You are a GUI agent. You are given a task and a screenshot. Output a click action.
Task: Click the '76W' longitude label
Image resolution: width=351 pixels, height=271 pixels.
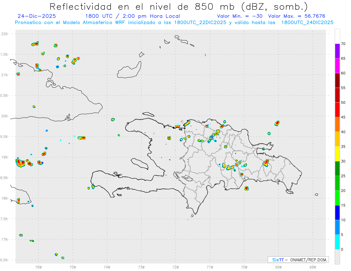click(x=38, y=267)
